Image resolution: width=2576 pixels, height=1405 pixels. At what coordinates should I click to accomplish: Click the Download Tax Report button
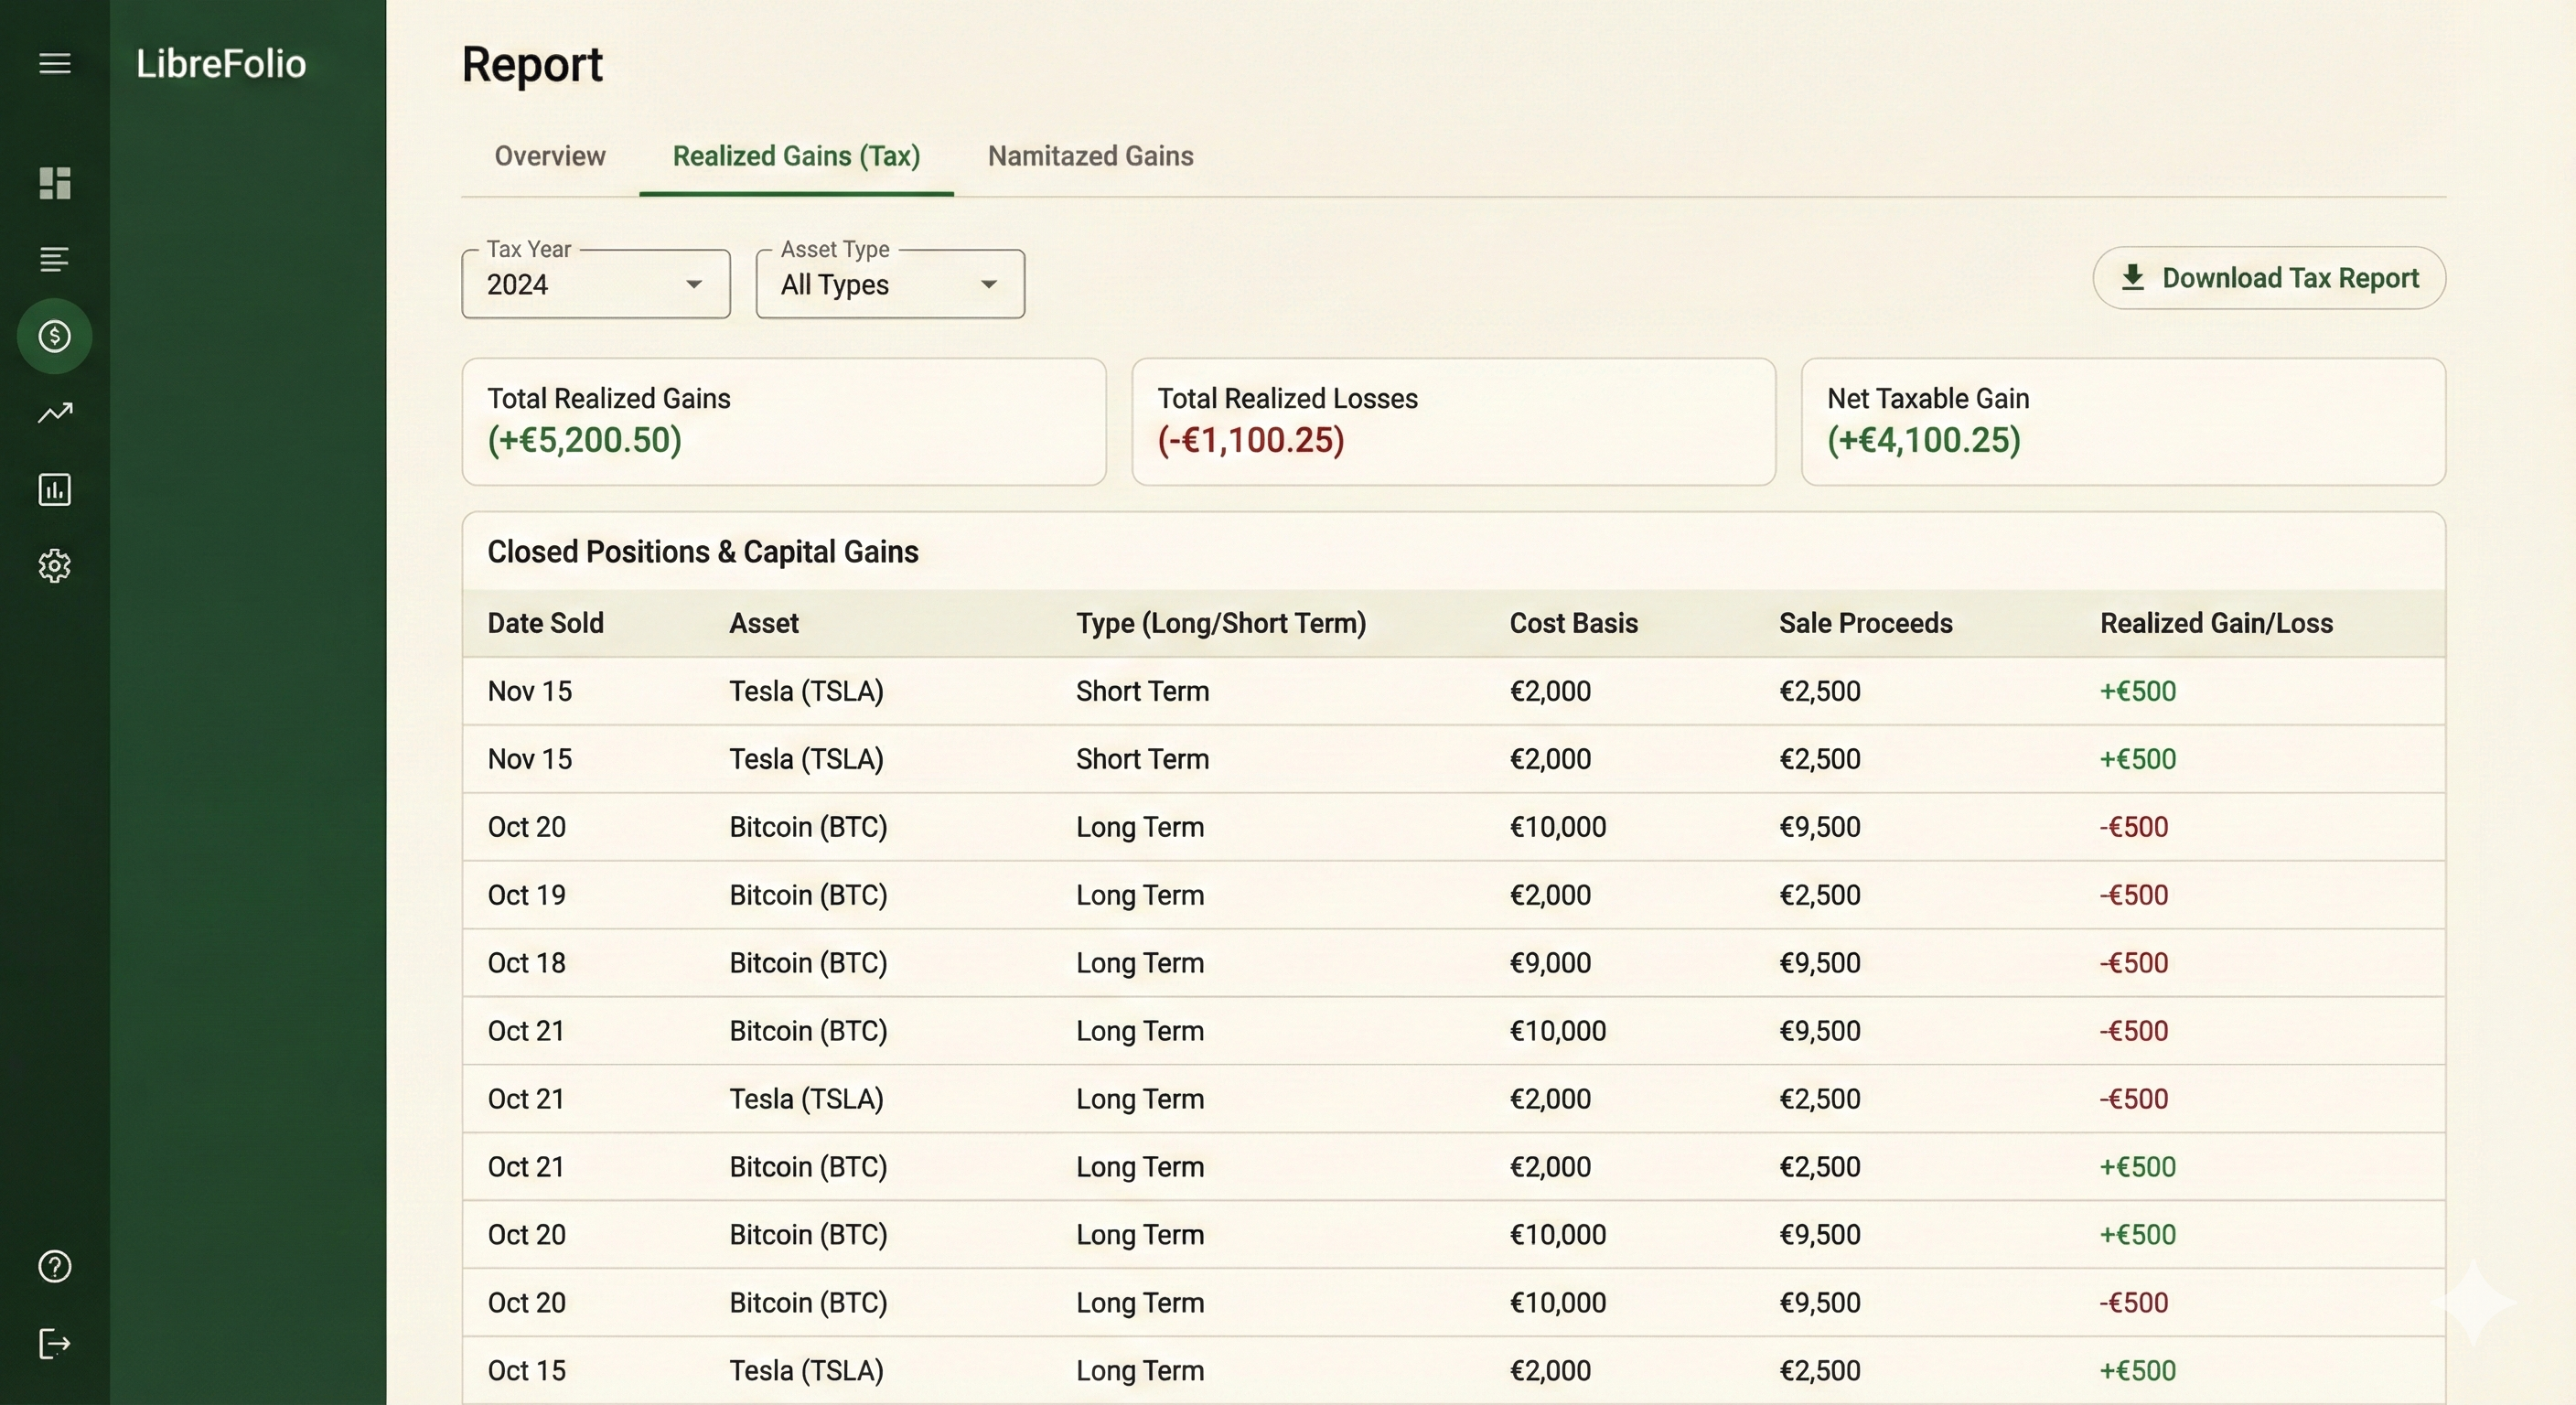(x=2268, y=278)
